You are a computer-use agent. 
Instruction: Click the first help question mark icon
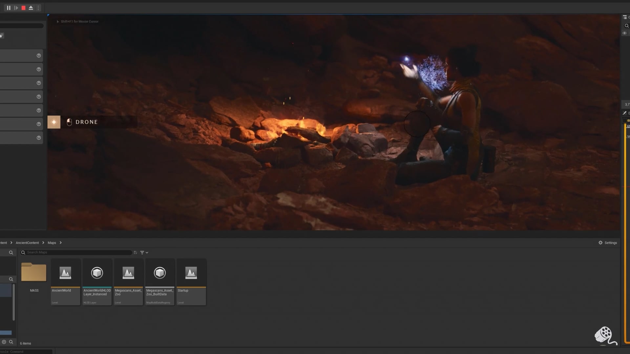coord(39,56)
